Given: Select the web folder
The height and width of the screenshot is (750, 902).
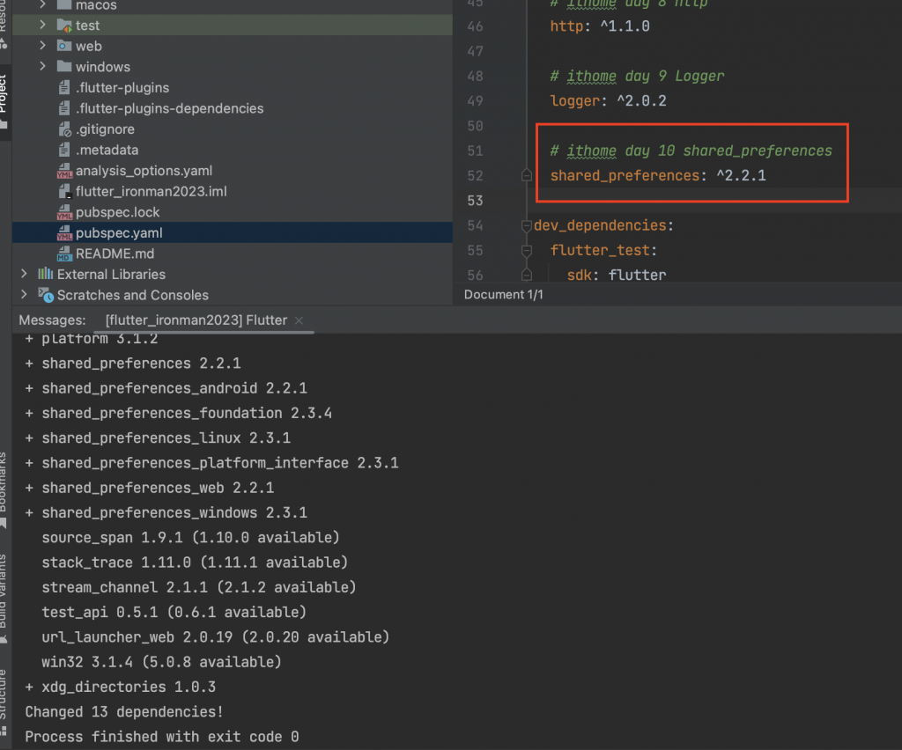Looking at the screenshot, I should click(89, 46).
